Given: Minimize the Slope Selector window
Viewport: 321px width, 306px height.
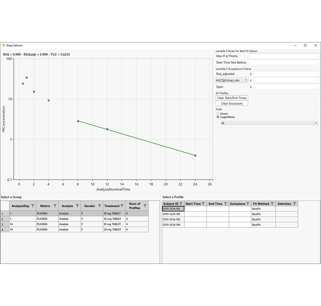Looking at the screenshot, I should pyautogui.click(x=295, y=45).
